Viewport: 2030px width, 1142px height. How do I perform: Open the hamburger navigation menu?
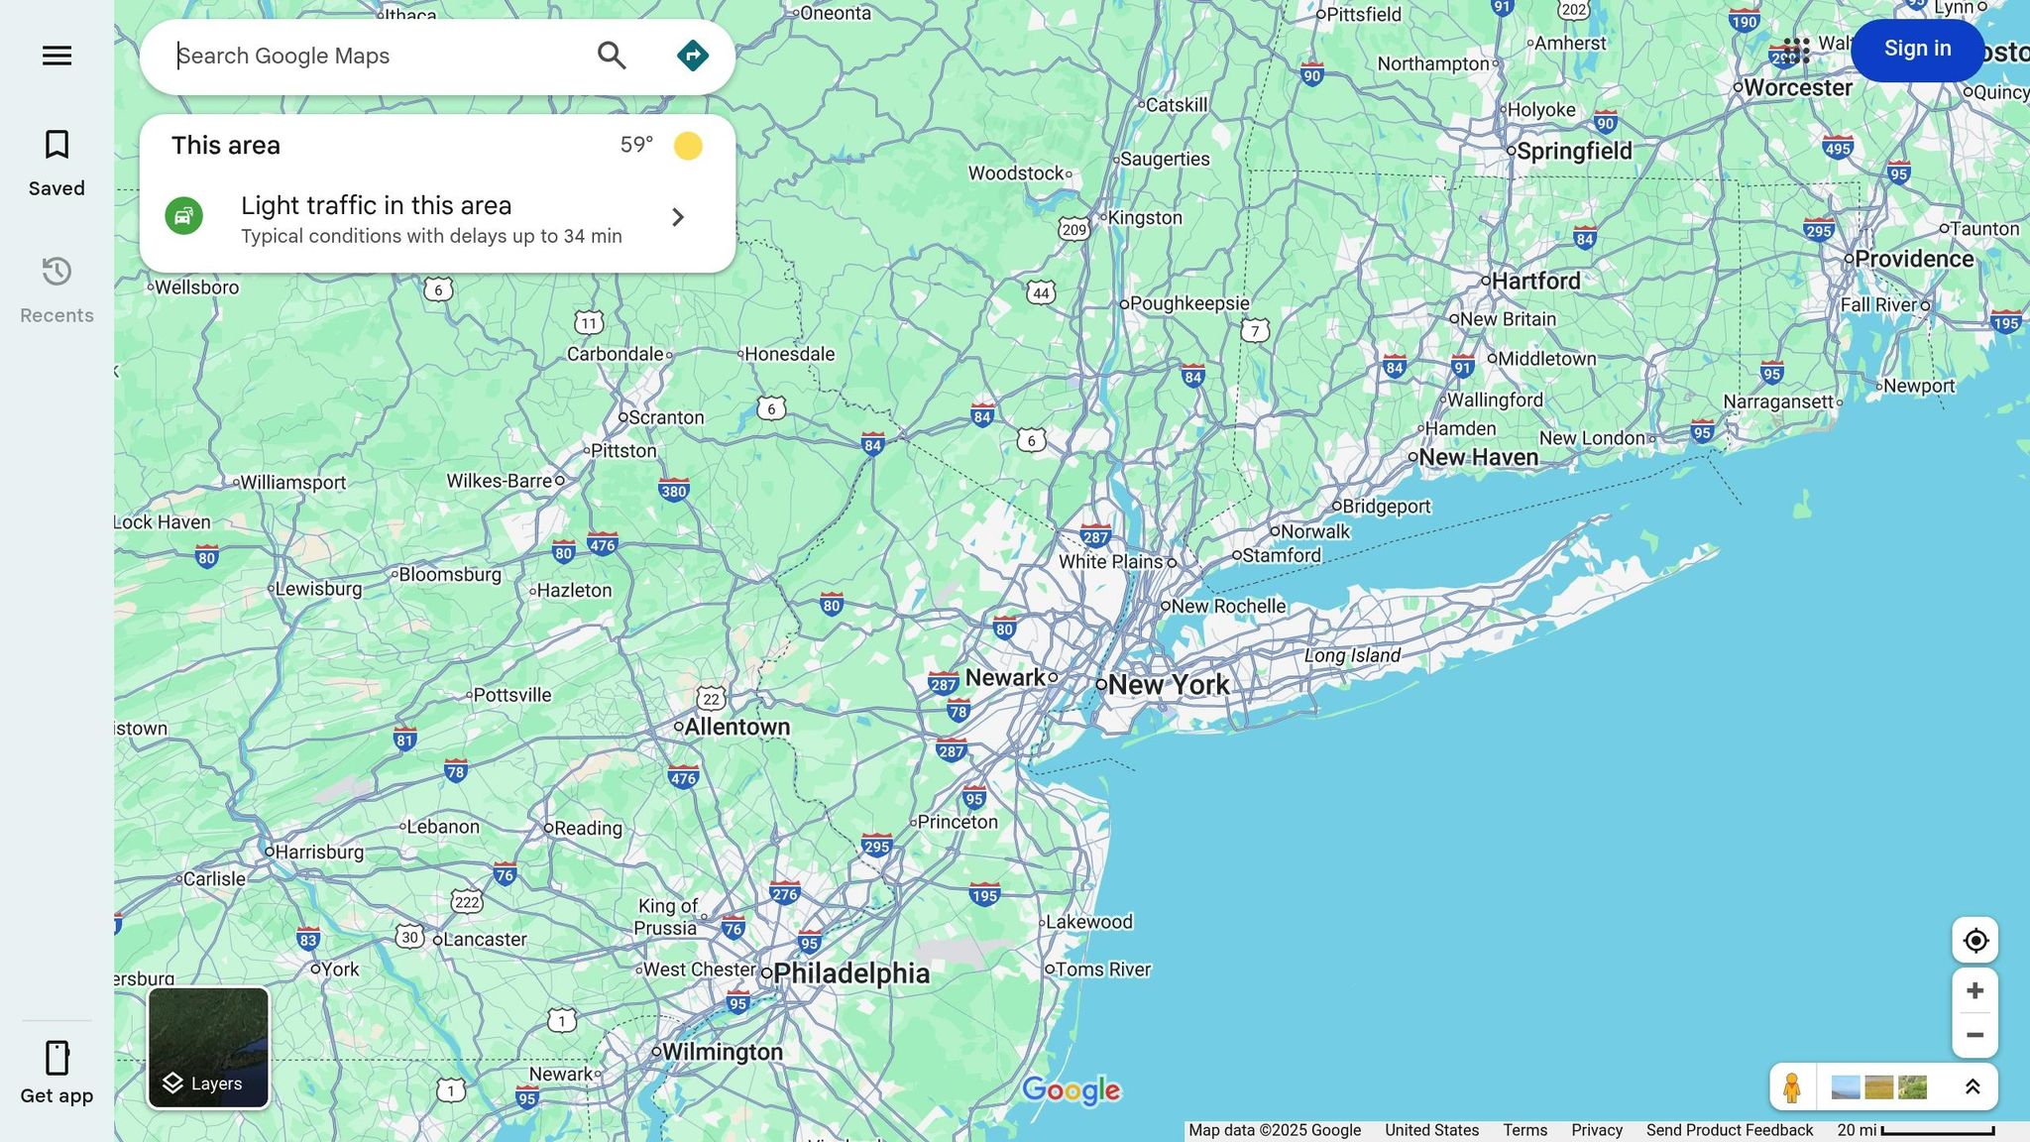(56, 56)
